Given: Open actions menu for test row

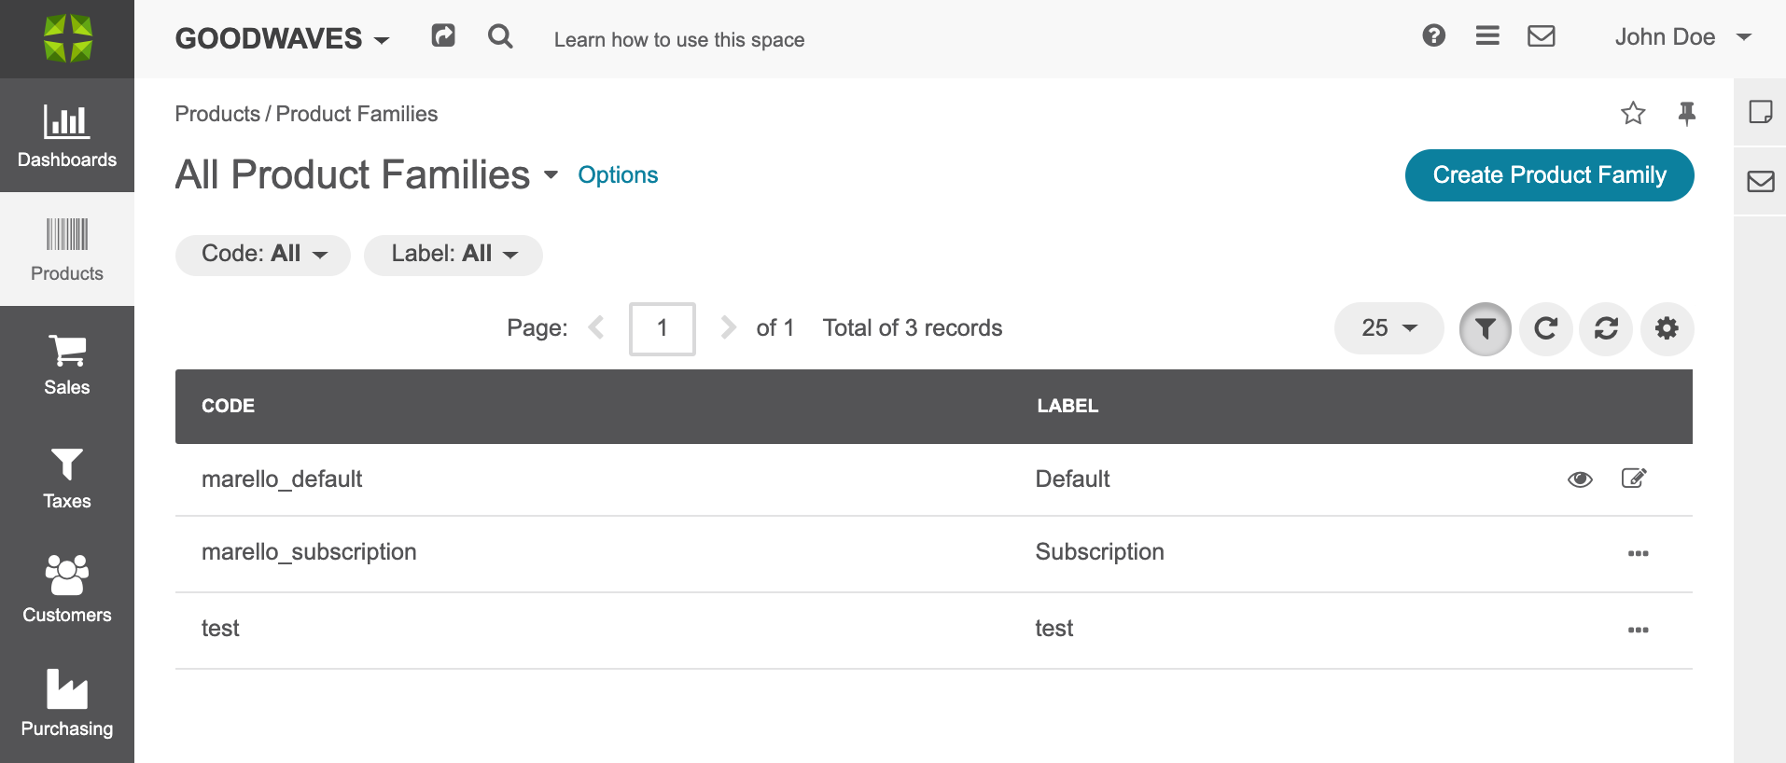Looking at the screenshot, I should click(x=1639, y=630).
